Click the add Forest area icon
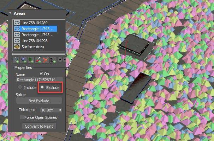This screenshot has height=141, width=214. coord(31,60)
